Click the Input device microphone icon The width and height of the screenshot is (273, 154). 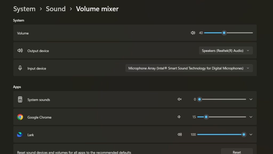(20, 68)
